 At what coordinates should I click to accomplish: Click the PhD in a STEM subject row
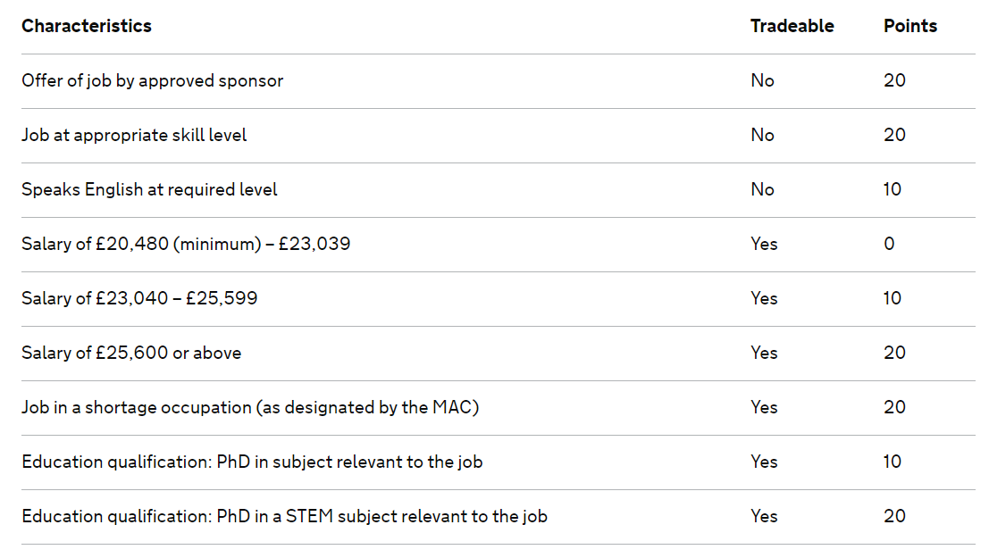(x=284, y=516)
